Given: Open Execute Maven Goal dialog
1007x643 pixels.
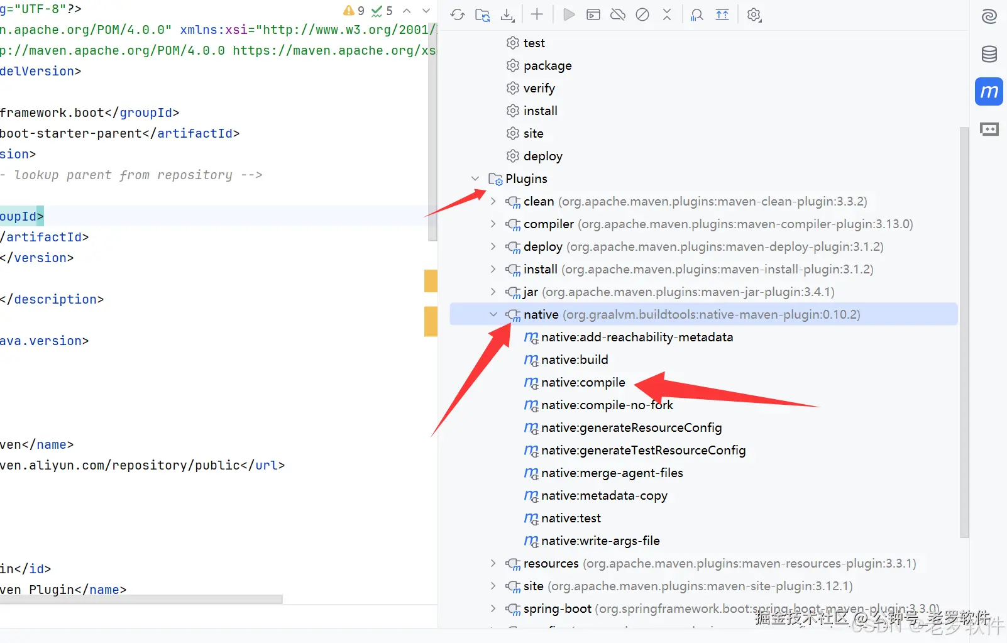Looking at the screenshot, I should (x=593, y=14).
